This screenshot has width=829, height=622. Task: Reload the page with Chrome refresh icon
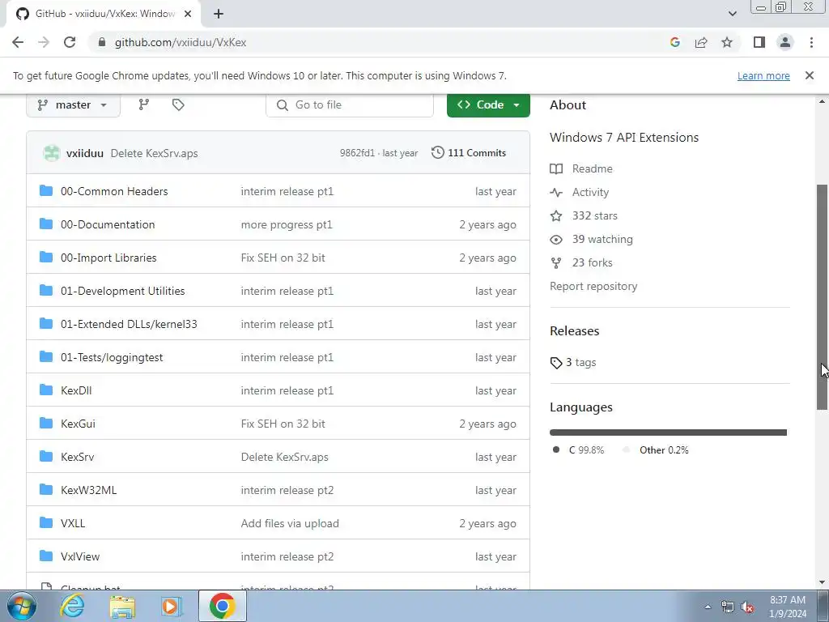pos(70,42)
